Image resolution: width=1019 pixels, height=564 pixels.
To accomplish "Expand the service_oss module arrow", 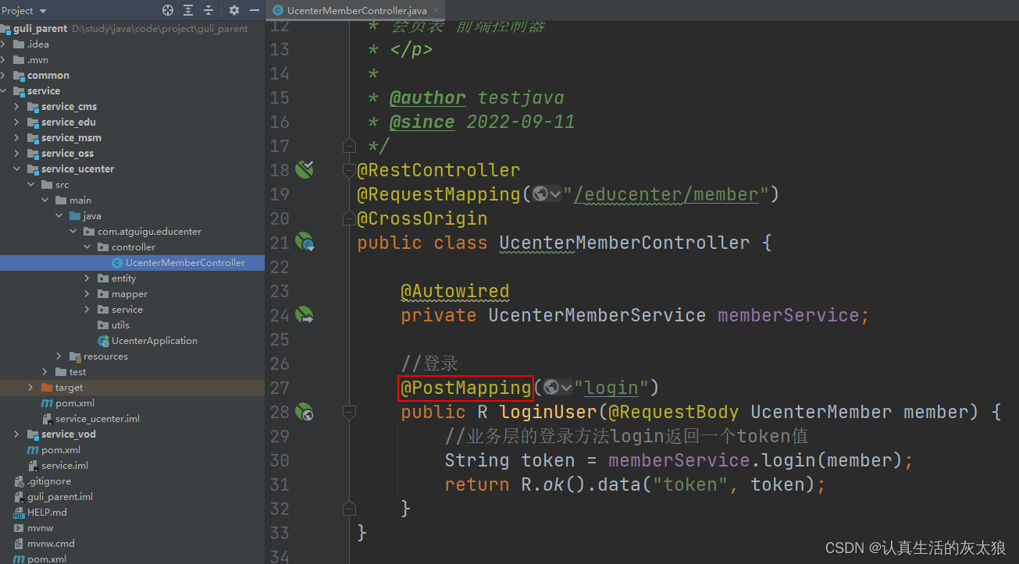I will [x=17, y=154].
